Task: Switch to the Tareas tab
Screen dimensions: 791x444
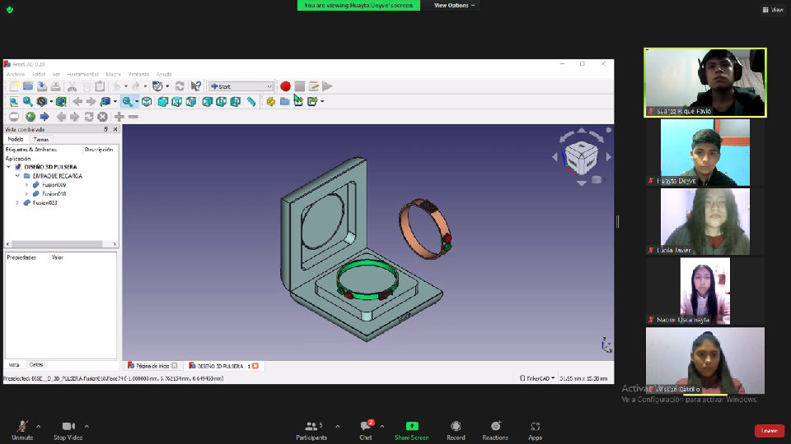Action: [x=40, y=140]
